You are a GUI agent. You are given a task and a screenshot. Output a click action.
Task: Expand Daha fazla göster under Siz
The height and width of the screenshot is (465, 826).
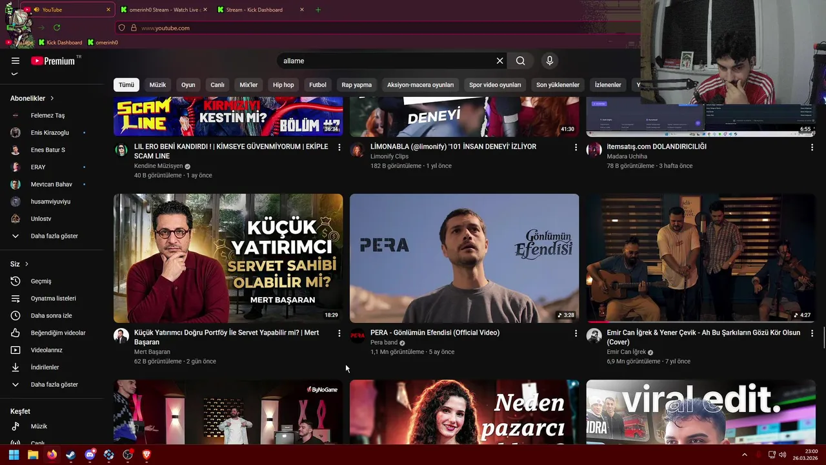pyautogui.click(x=52, y=384)
